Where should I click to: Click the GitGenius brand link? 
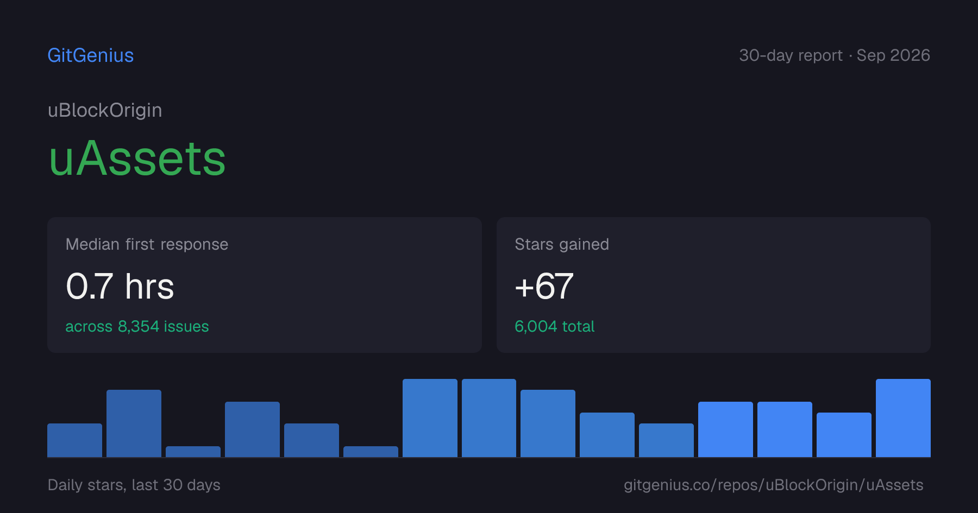click(91, 55)
